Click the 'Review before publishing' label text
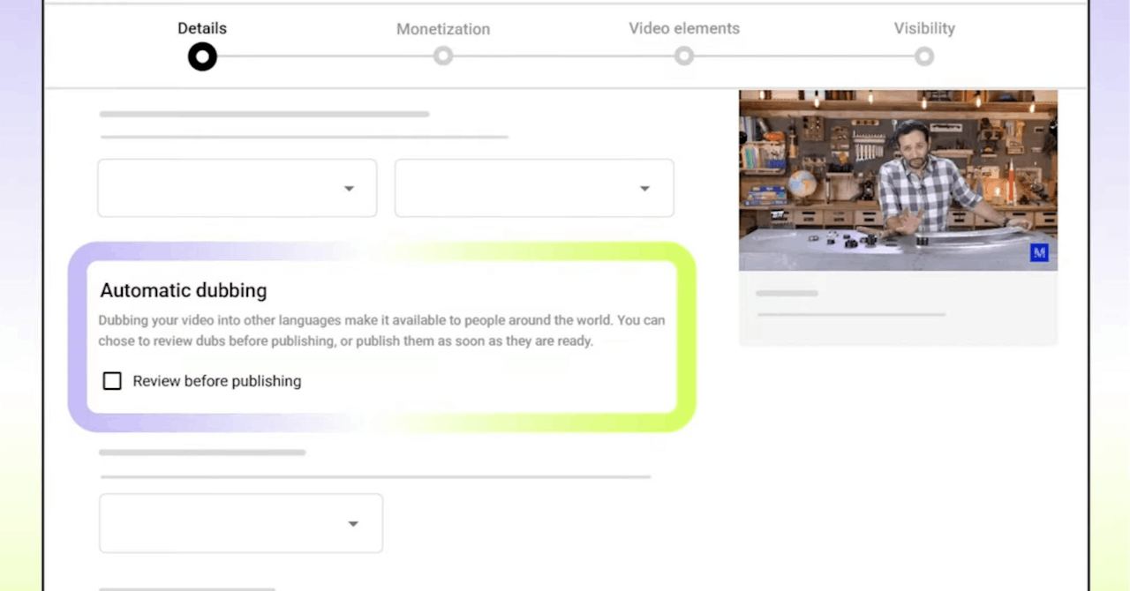Viewport: 1130px width, 591px height. point(217,381)
